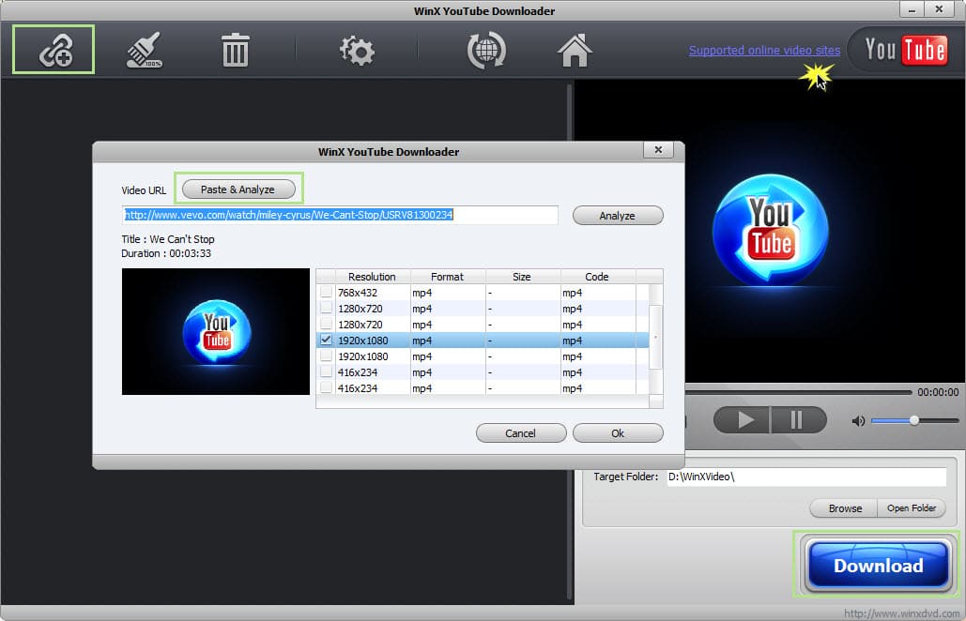
Task: Click the 00:00:00 playback time label
Action: 938,392
